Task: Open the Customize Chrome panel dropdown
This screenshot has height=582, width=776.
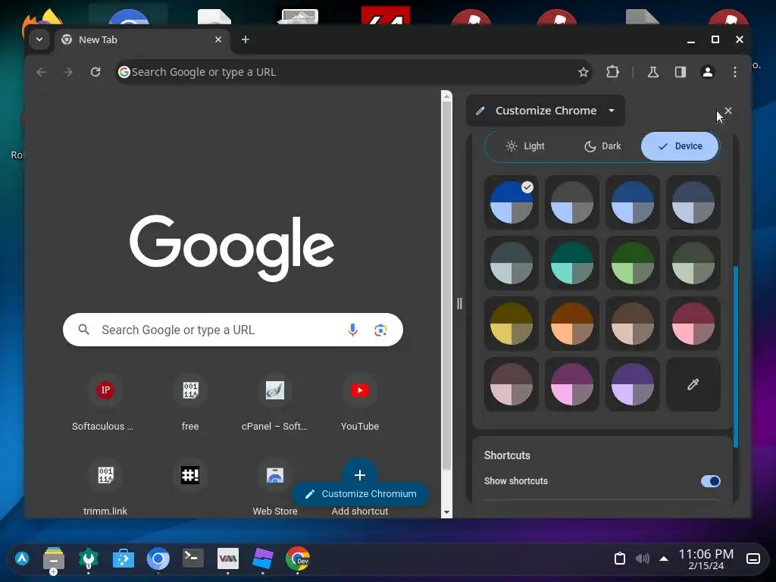Action: tap(546, 111)
